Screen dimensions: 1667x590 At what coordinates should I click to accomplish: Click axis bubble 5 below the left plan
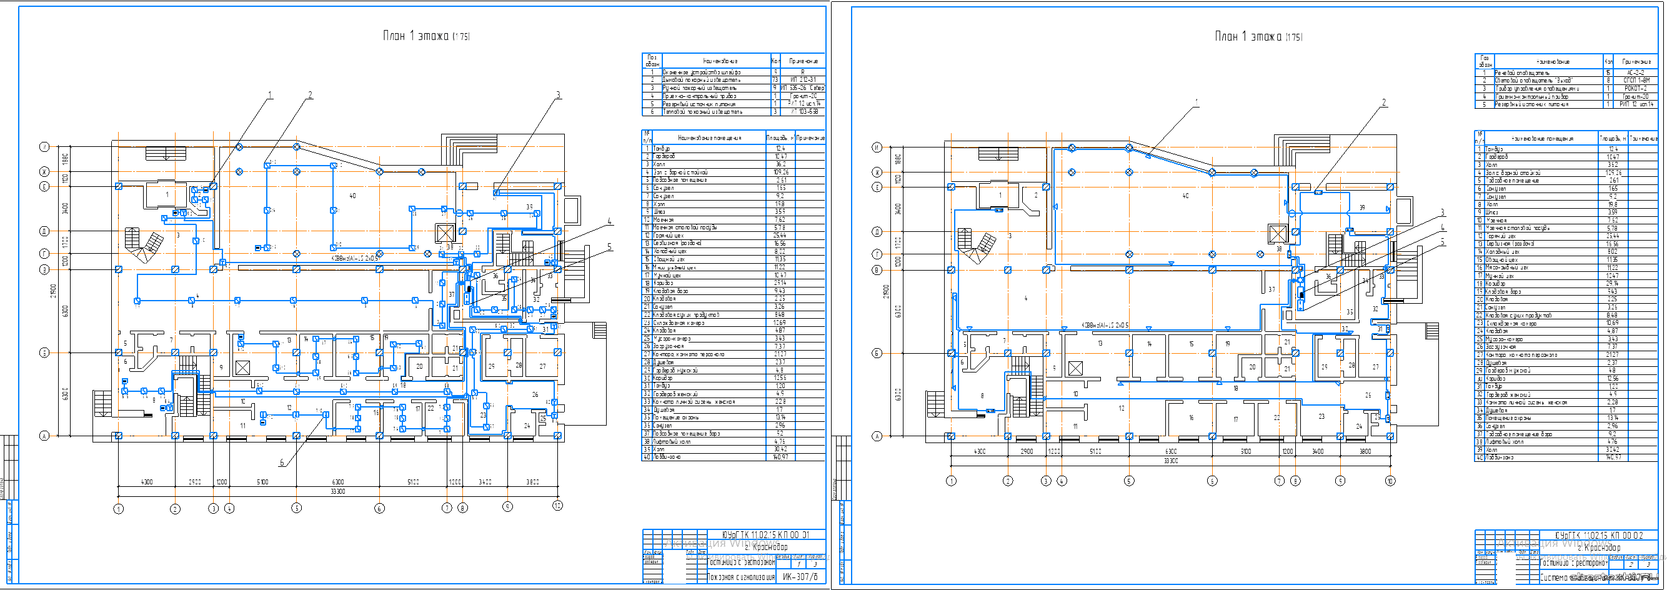(x=296, y=509)
